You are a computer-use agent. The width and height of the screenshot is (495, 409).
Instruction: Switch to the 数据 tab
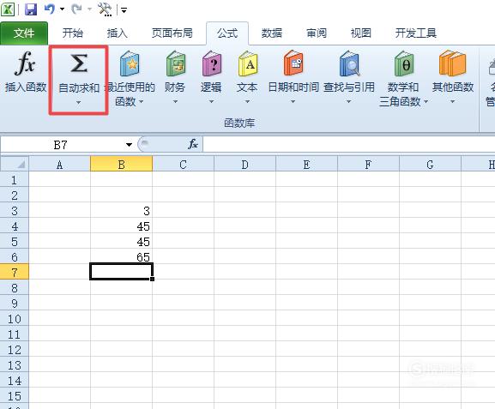272,33
